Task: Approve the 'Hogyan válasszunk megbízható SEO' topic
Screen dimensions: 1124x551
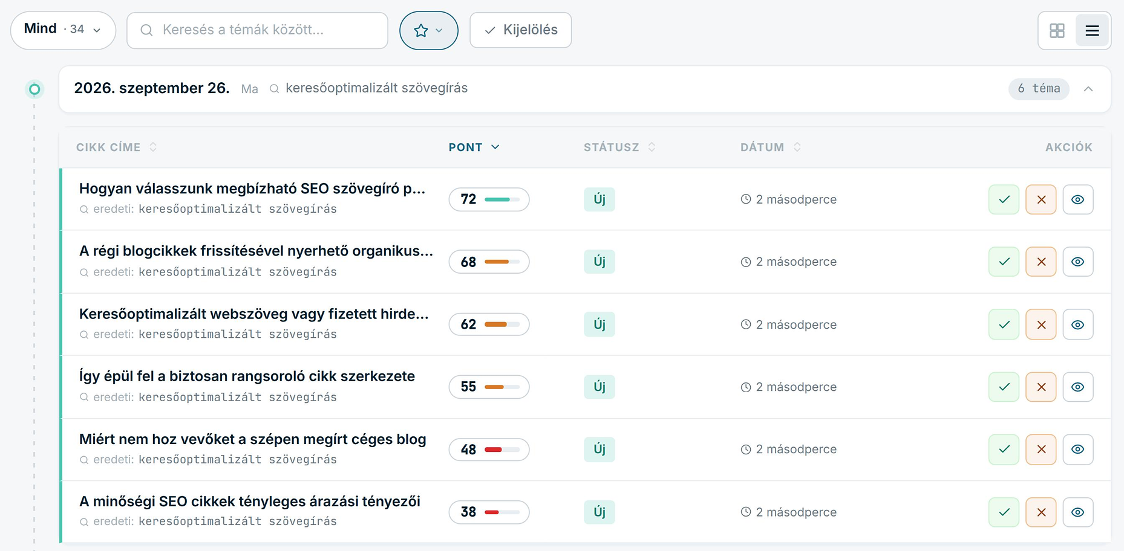Action: point(1004,199)
